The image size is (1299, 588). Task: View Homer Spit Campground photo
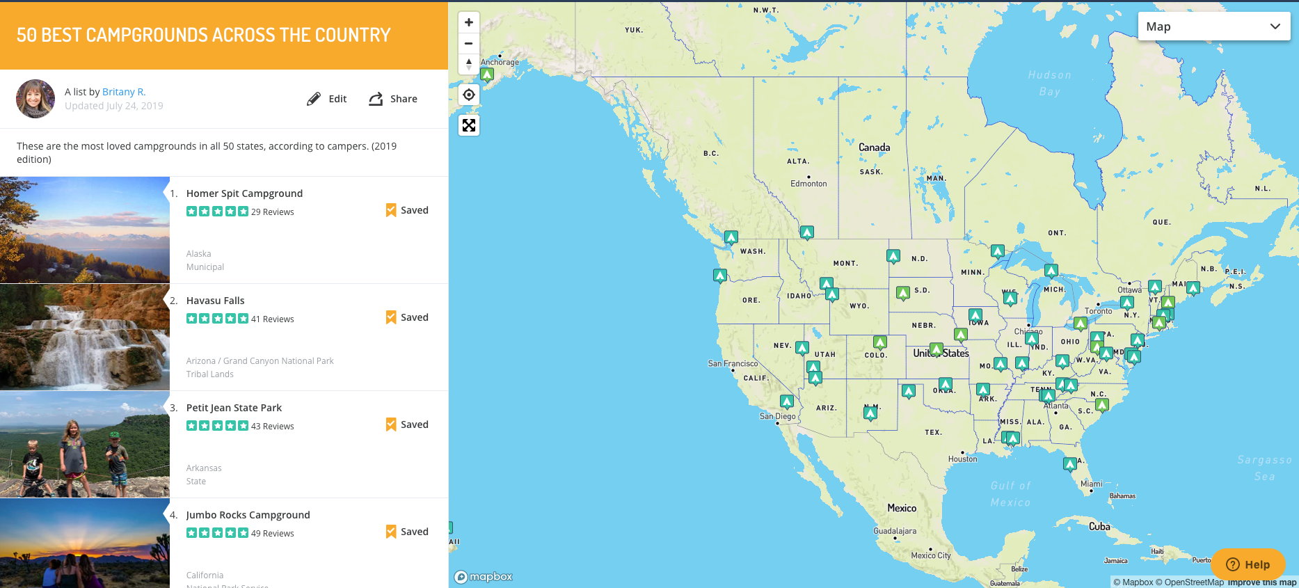85,230
